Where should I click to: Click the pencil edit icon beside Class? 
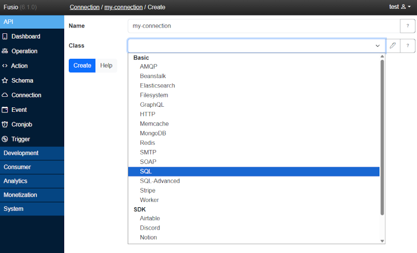(x=393, y=46)
